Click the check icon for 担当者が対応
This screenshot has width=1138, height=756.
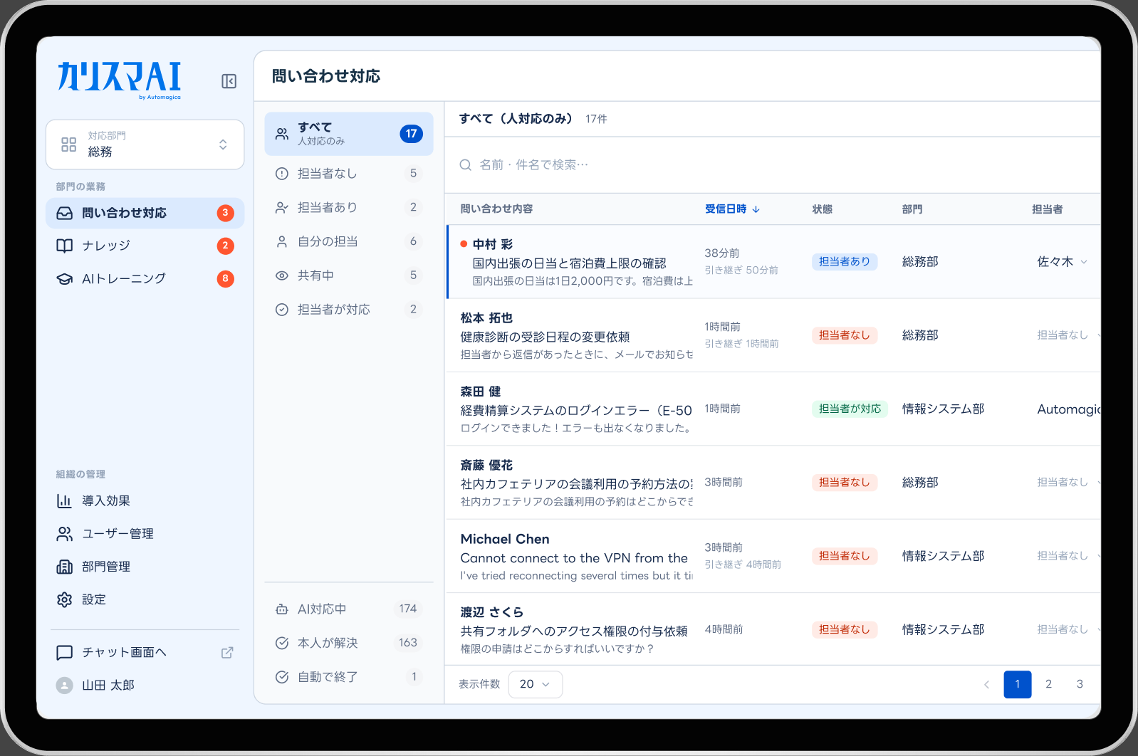(x=282, y=310)
